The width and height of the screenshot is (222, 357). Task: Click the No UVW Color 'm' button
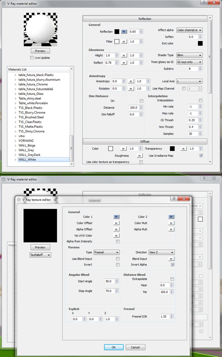coord(116,236)
